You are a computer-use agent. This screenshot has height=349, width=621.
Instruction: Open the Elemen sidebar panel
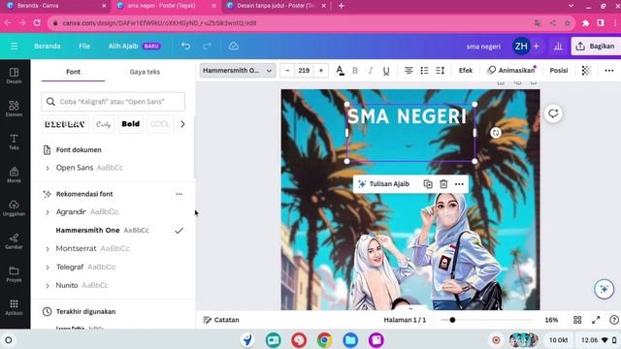click(x=14, y=109)
